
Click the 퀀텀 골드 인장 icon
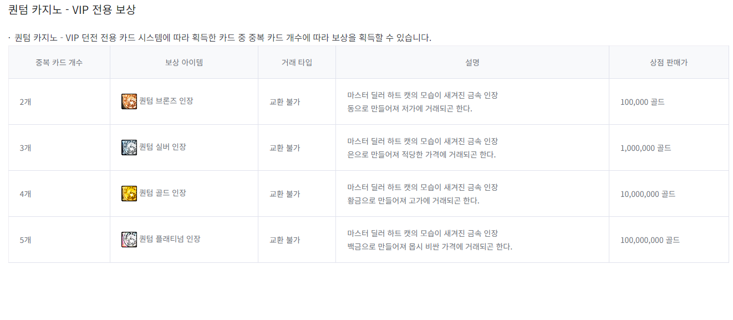tap(129, 194)
